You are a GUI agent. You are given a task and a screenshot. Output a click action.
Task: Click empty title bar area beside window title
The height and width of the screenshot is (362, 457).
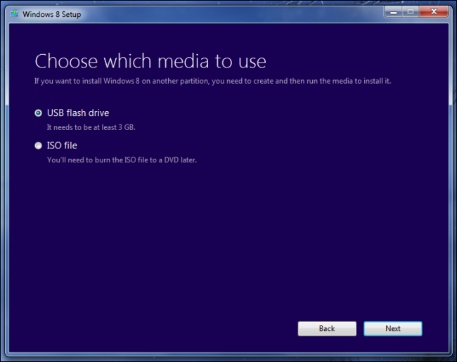click(x=233, y=14)
